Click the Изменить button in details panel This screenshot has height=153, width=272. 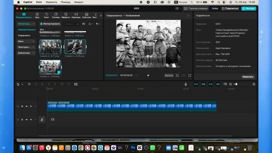248,76
